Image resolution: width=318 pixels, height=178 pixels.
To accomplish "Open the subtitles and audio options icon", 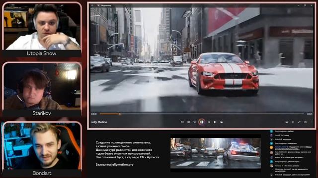I will pyautogui.click(x=287, y=122).
